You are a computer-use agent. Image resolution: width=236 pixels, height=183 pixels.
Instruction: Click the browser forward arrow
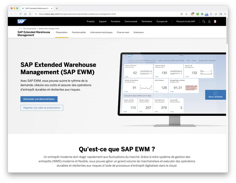tap(16, 14)
